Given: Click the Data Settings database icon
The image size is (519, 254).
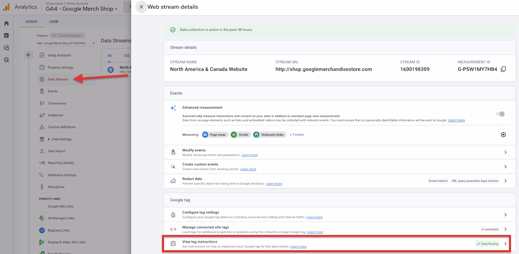Looking at the screenshot, I should [x=42, y=139].
